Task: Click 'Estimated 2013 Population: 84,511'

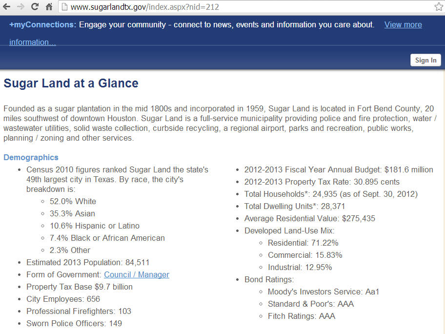Action: tap(88, 262)
